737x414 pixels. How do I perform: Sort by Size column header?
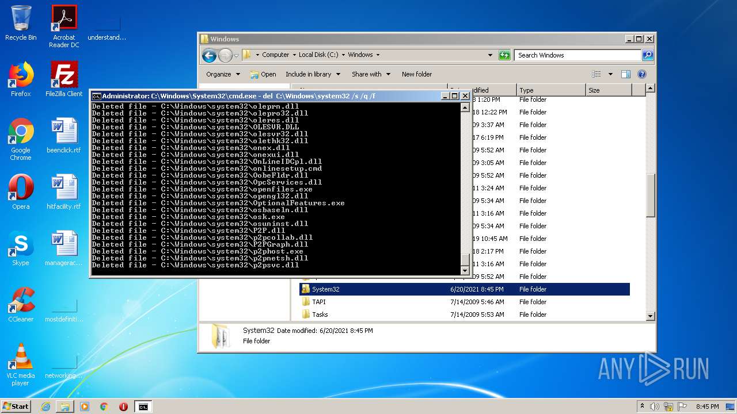609,90
